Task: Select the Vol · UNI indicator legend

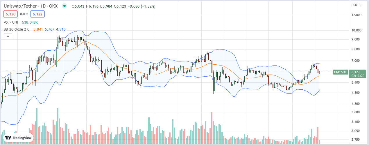Action: pyautogui.click(x=10, y=22)
